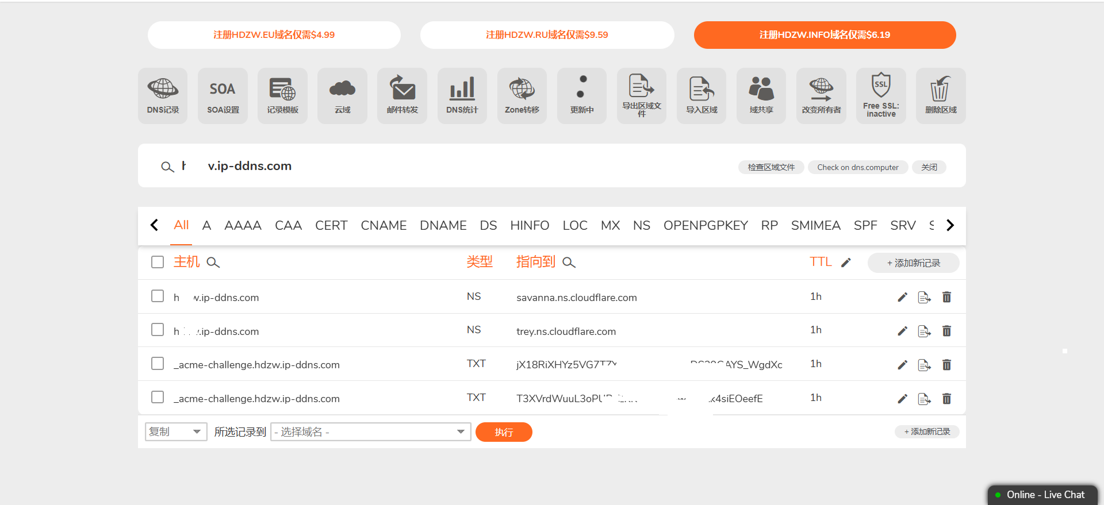Open the Online - Live Chat widget
The image size is (1104, 505).
coord(1041,495)
